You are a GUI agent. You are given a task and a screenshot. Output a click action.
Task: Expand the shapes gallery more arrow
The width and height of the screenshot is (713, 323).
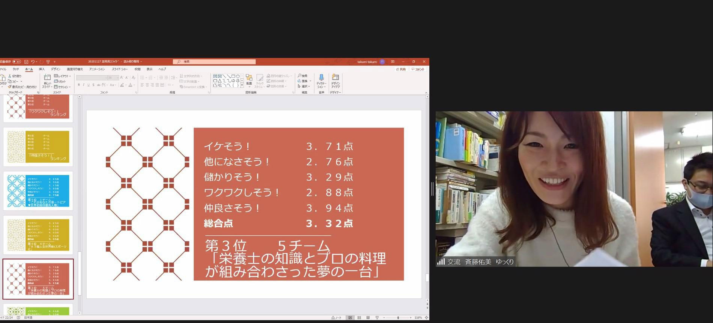click(x=242, y=85)
